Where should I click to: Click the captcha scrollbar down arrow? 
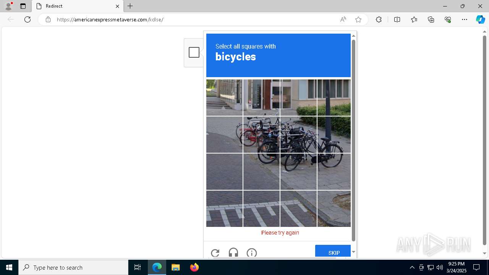(x=353, y=252)
